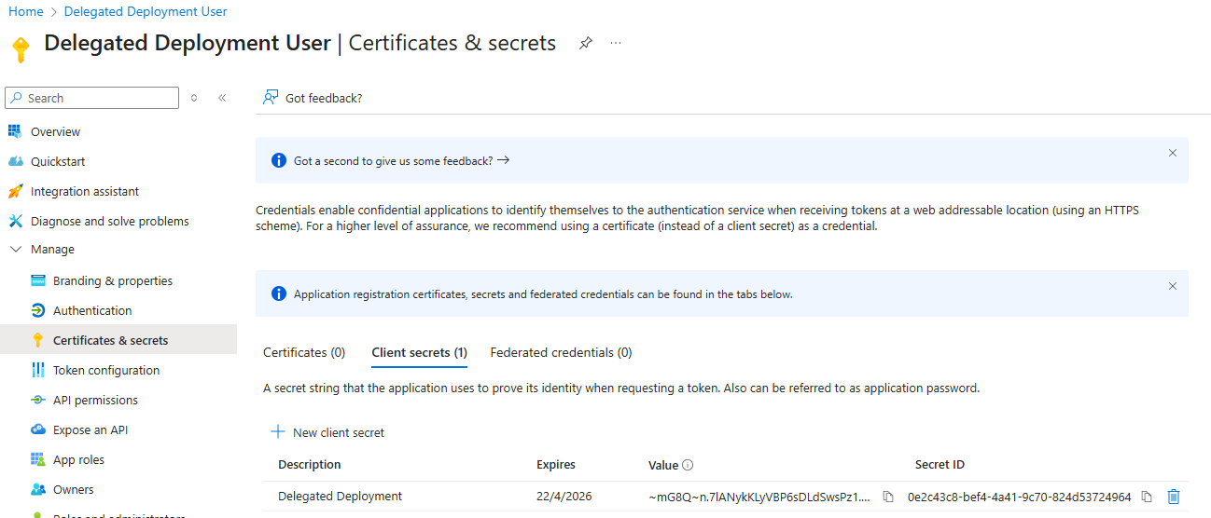Open Token configuration page
This screenshot has width=1211, height=518.
105,371
